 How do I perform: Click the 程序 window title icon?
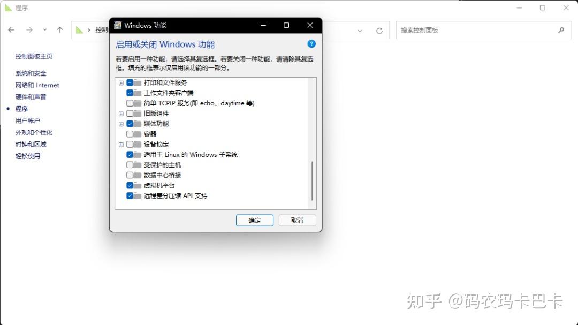(x=9, y=7)
